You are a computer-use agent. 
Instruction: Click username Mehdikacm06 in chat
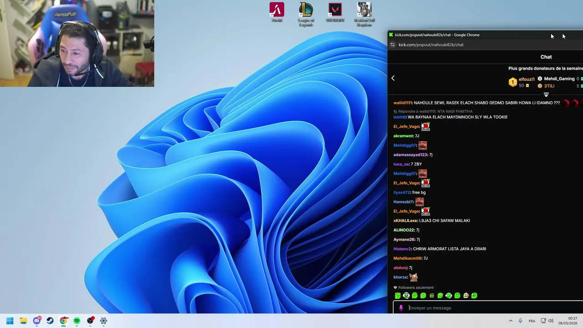[x=408, y=259]
